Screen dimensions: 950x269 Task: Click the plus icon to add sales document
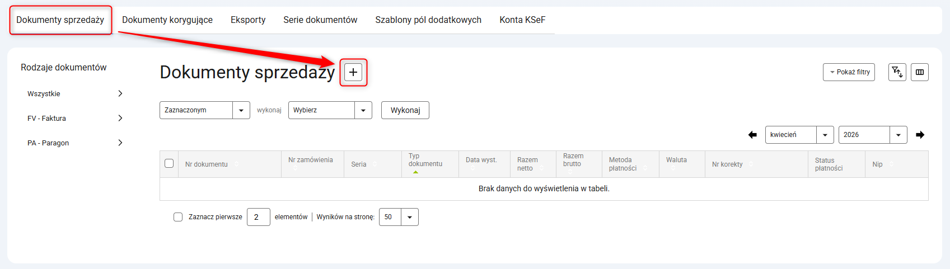tap(353, 72)
